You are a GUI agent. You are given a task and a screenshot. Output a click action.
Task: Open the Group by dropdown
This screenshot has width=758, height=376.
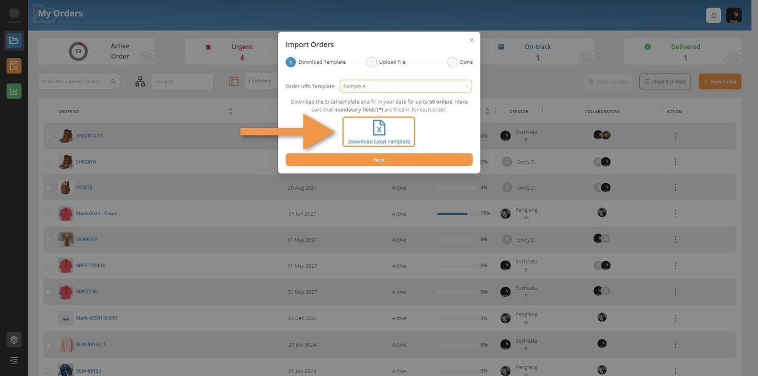[x=181, y=82]
